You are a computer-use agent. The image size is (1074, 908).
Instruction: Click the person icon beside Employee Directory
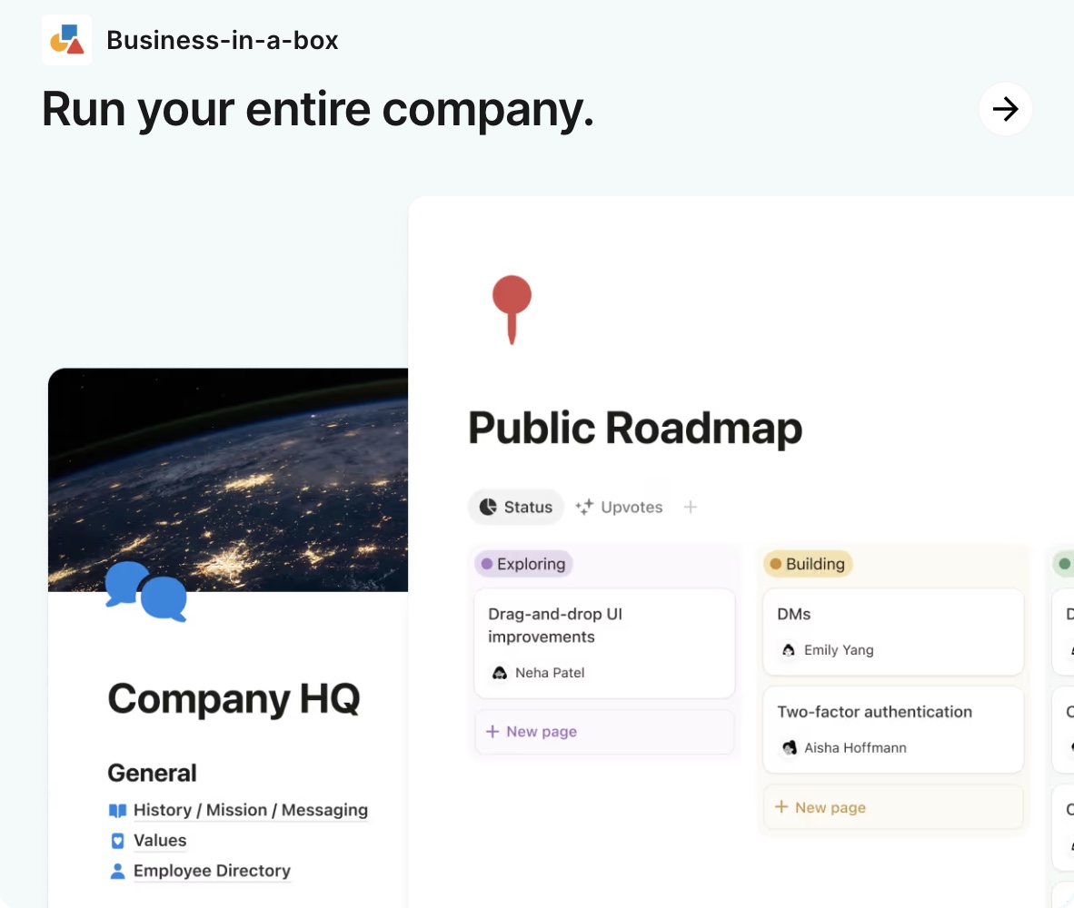pos(118,871)
